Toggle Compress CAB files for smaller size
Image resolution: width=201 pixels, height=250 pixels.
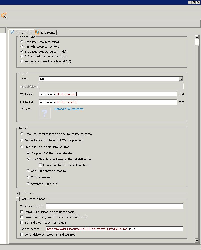tap(28, 153)
